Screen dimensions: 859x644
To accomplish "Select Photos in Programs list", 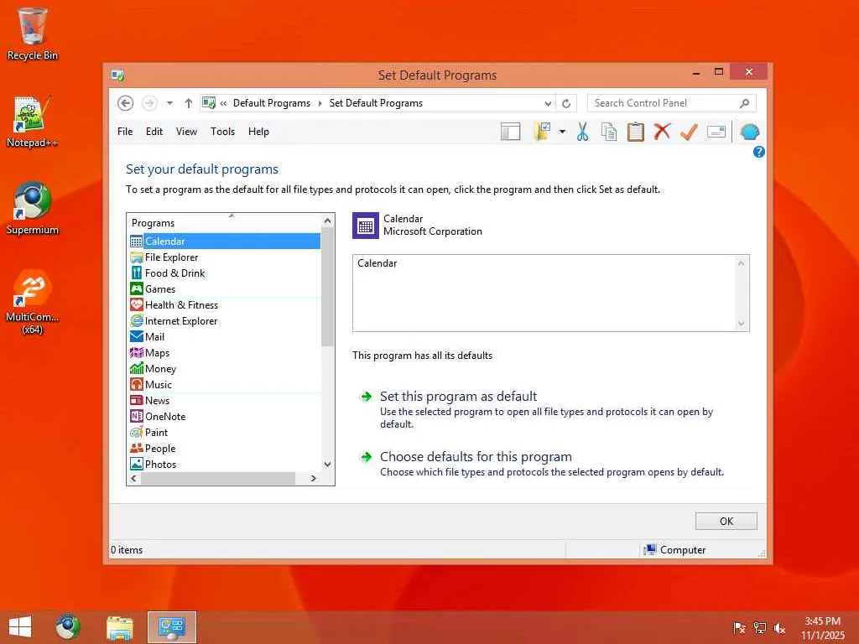I will coord(225,463).
